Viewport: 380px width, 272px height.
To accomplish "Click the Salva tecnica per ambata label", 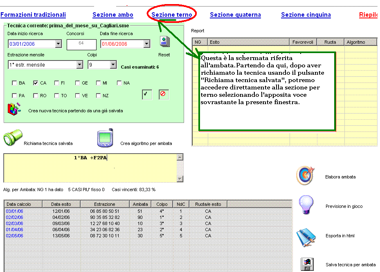I will pos(351,265).
